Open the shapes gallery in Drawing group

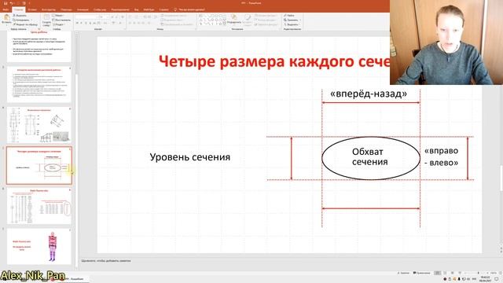pos(212,20)
